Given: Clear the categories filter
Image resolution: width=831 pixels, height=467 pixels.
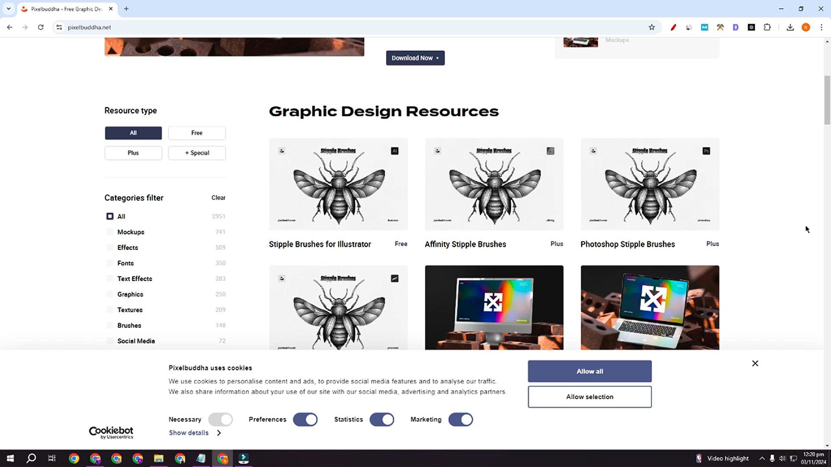Looking at the screenshot, I should point(218,198).
